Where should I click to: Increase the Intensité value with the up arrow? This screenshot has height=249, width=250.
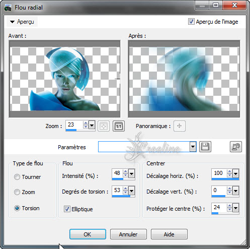coord(125,171)
